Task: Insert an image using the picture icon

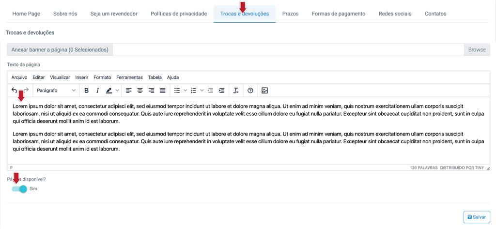Action: (265, 91)
